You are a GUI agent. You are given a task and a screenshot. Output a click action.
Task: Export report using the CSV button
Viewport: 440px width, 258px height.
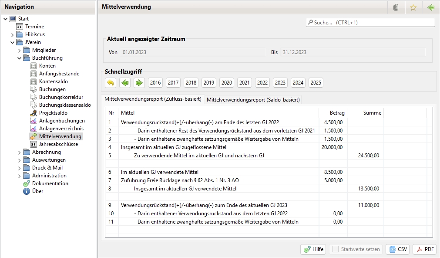[x=397, y=249]
